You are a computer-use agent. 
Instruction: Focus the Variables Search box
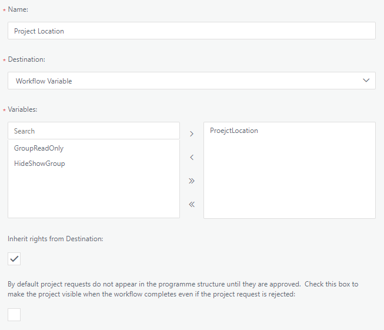[x=94, y=131]
